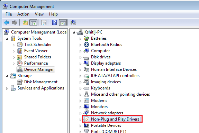
Task: Expand the Batteries device category
Action: pyautogui.click(x=80, y=39)
